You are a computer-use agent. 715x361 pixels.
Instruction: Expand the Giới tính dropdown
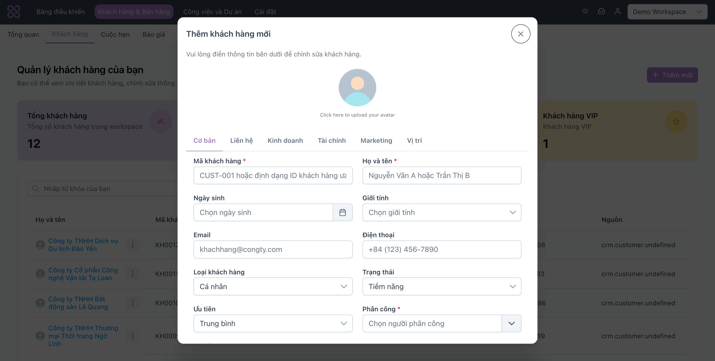[x=441, y=212]
